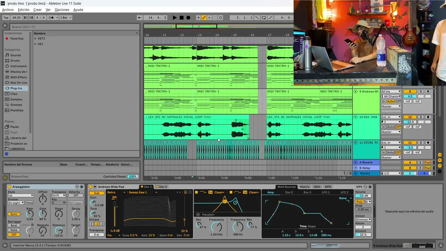
Task: Click the browser search field
Action: pos(74,27)
